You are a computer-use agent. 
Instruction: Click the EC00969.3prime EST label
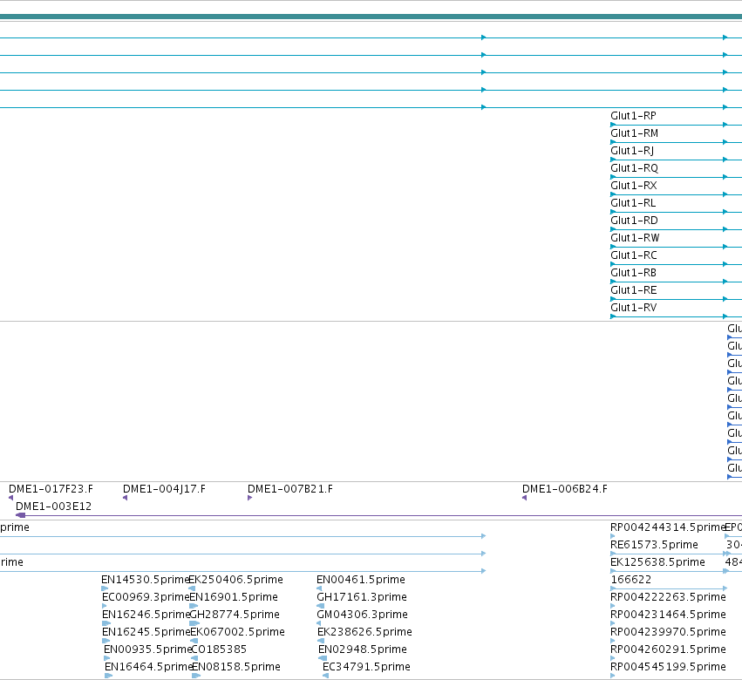(x=146, y=597)
